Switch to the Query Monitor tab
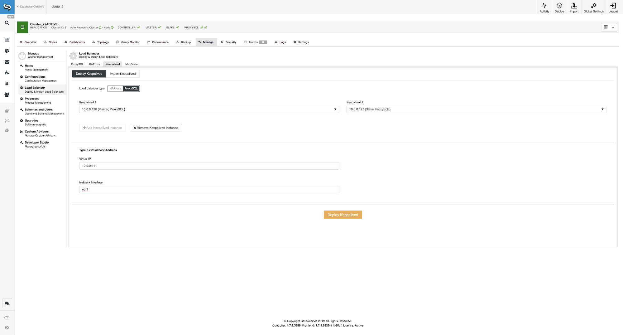623x335 pixels. 128,42
